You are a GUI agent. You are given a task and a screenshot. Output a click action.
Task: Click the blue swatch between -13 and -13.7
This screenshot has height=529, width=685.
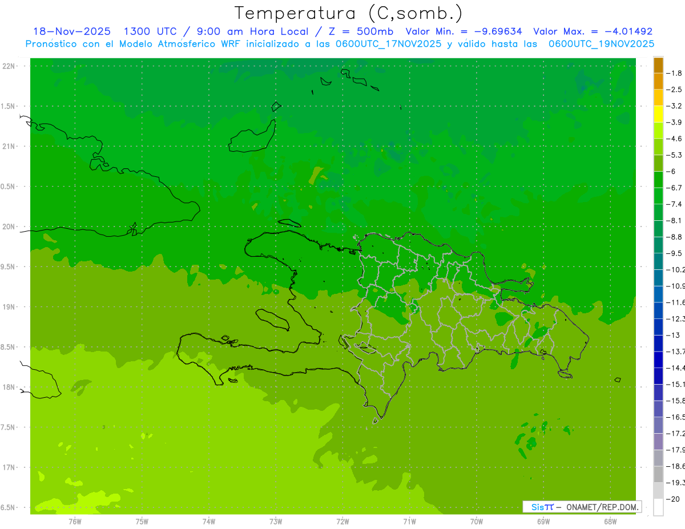tap(658, 343)
